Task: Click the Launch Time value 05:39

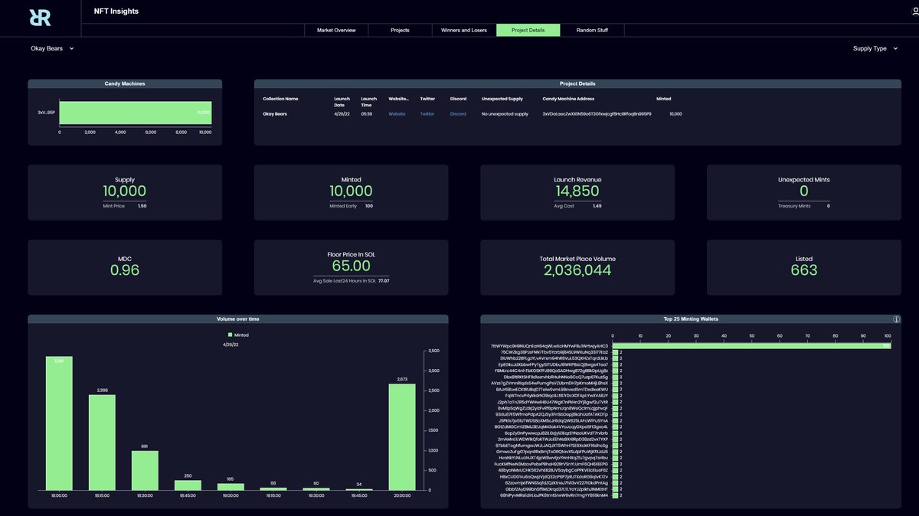Action: (x=366, y=114)
